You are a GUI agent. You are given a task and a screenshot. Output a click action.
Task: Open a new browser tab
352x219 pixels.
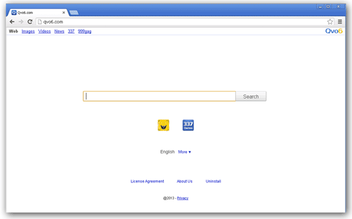pyautogui.click(x=74, y=12)
